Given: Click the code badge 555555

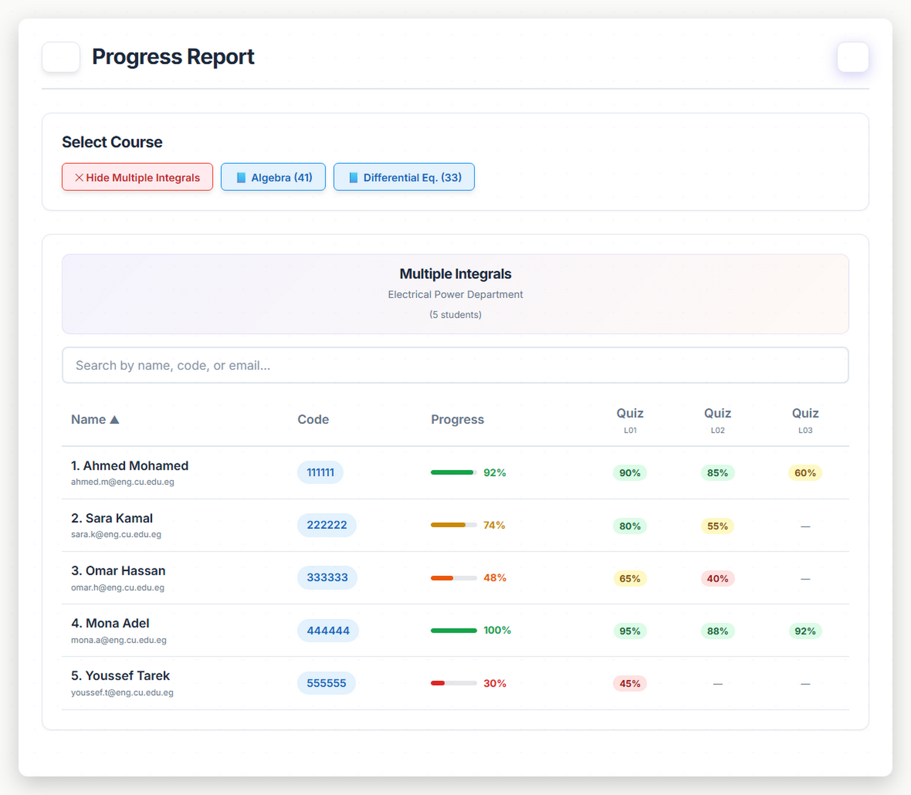Looking at the screenshot, I should pos(327,683).
